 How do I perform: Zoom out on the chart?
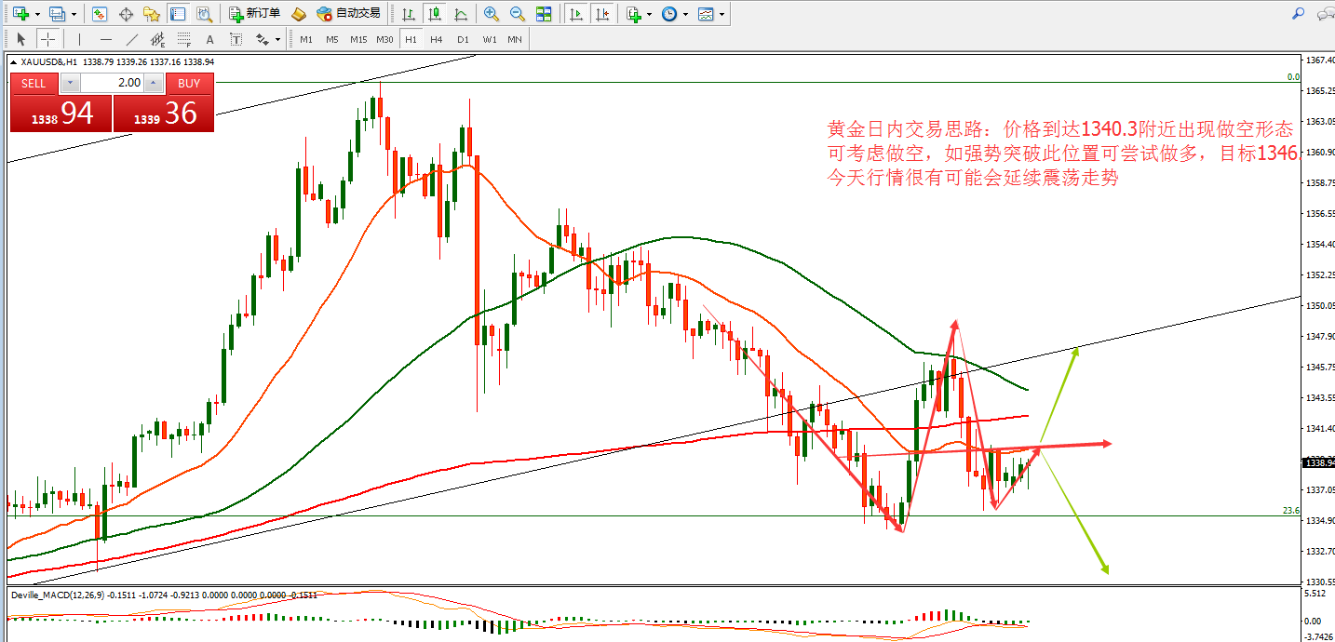pos(517,14)
